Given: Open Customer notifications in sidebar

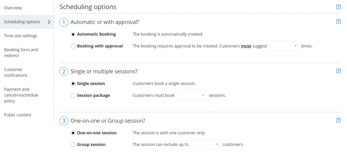Looking at the screenshot, I should click(16, 72).
